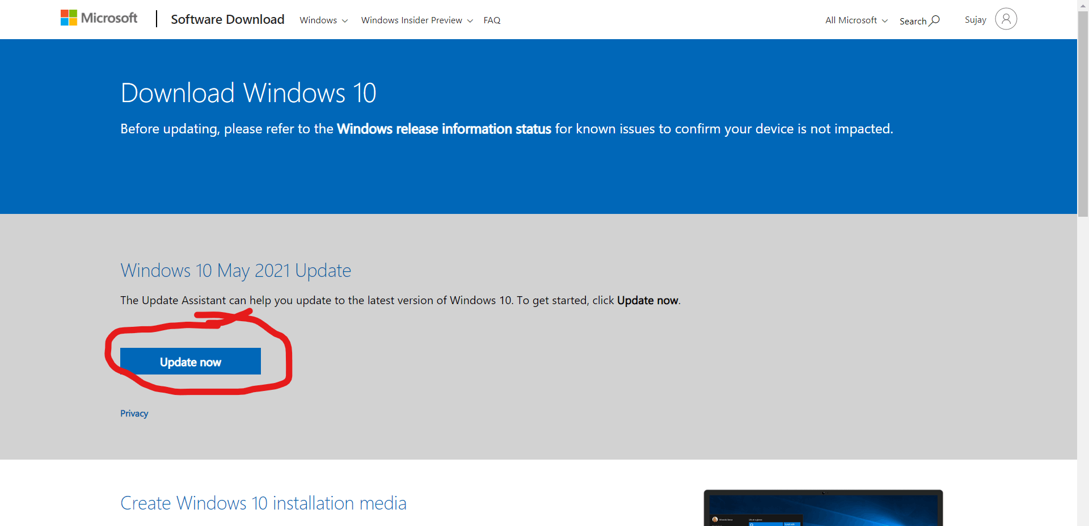Expand the Windows dropdown menu
Screen dimensions: 1089x526
(323, 20)
